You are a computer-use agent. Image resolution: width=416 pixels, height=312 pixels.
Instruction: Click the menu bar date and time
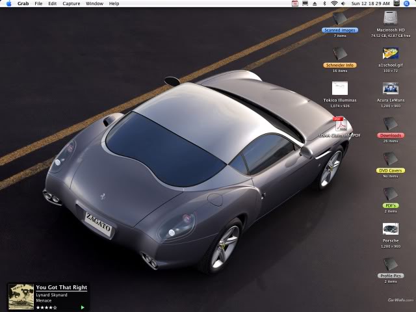[370, 3]
